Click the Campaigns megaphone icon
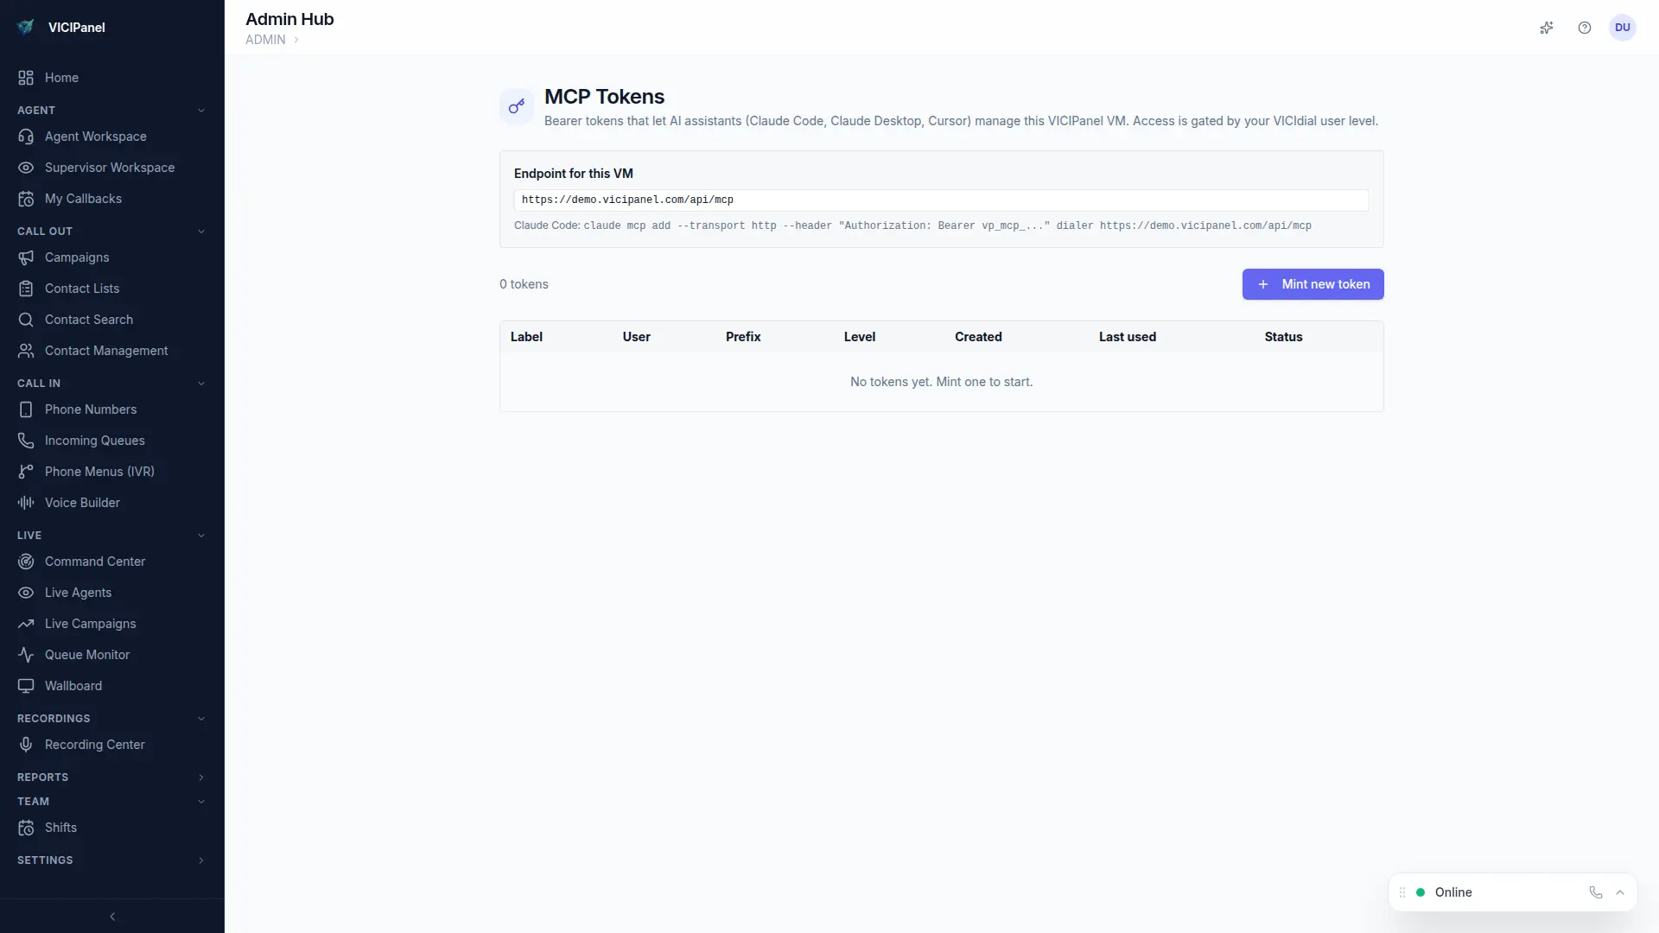Viewport: 1659px width, 933px height. [x=26, y=257]
